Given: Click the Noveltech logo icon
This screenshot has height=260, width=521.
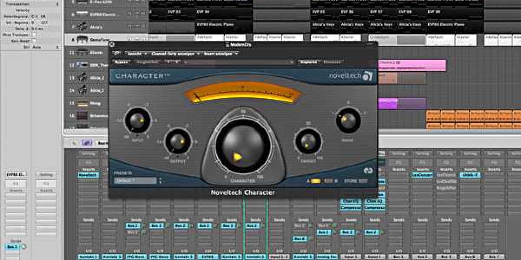Looking at the screenshot, I should (367, 76).
